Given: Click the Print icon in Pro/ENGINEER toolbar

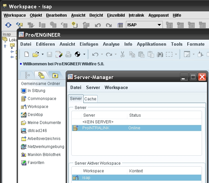Looking at the screenshot, I should click(x=68, y=54).
